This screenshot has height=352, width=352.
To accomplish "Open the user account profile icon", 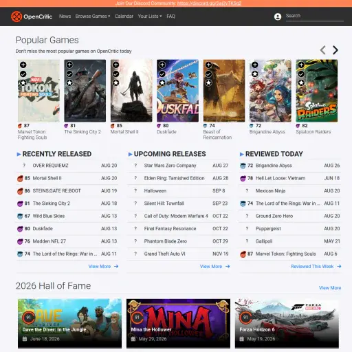I will tap(278, 16).
